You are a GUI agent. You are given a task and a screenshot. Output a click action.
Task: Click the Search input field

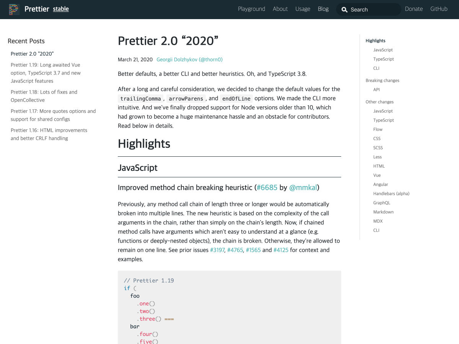coord(373,10)
